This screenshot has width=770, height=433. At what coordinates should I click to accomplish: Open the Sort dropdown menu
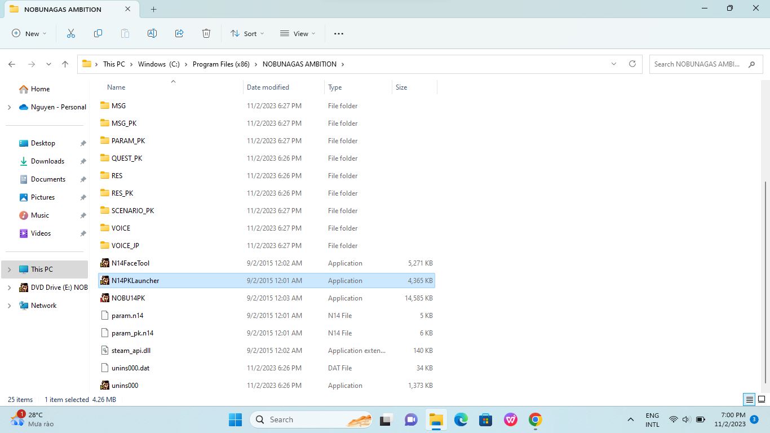point(247,33)
